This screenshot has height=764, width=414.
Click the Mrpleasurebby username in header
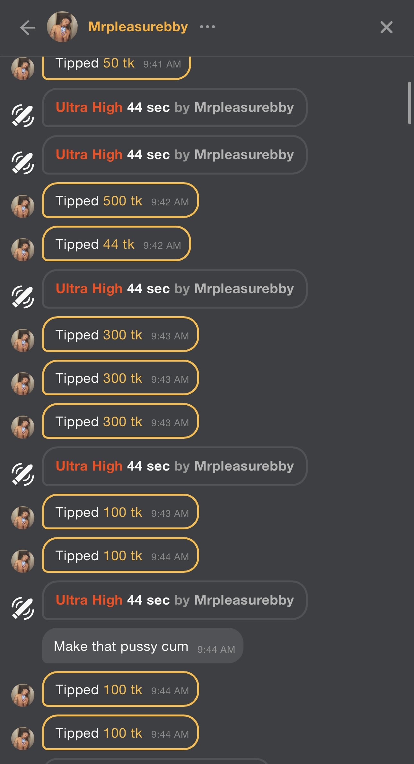pos(138,27)
